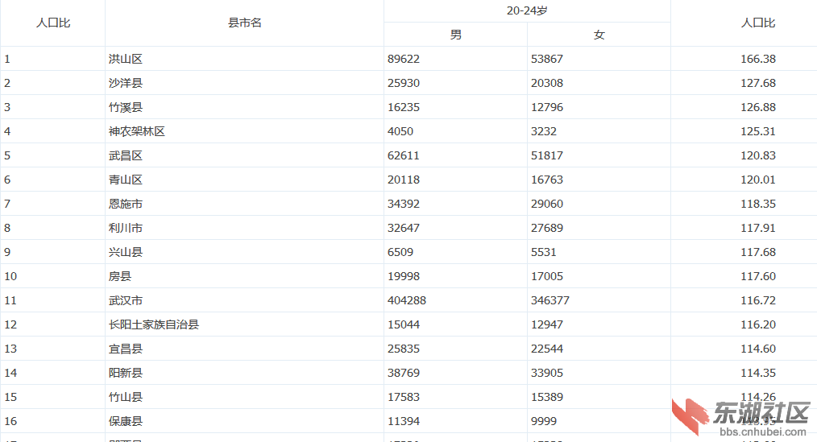Click ratio value 118.35
This screenshot has height=442, width=817.
pyautogui.click(x=758, y=204)
